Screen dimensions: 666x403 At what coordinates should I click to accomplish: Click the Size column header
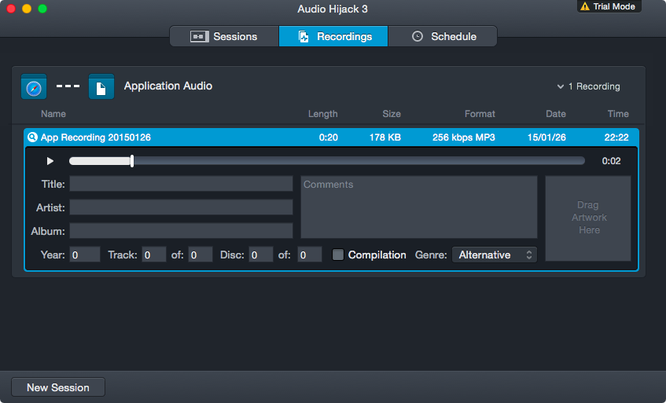(x=392, y=114)
